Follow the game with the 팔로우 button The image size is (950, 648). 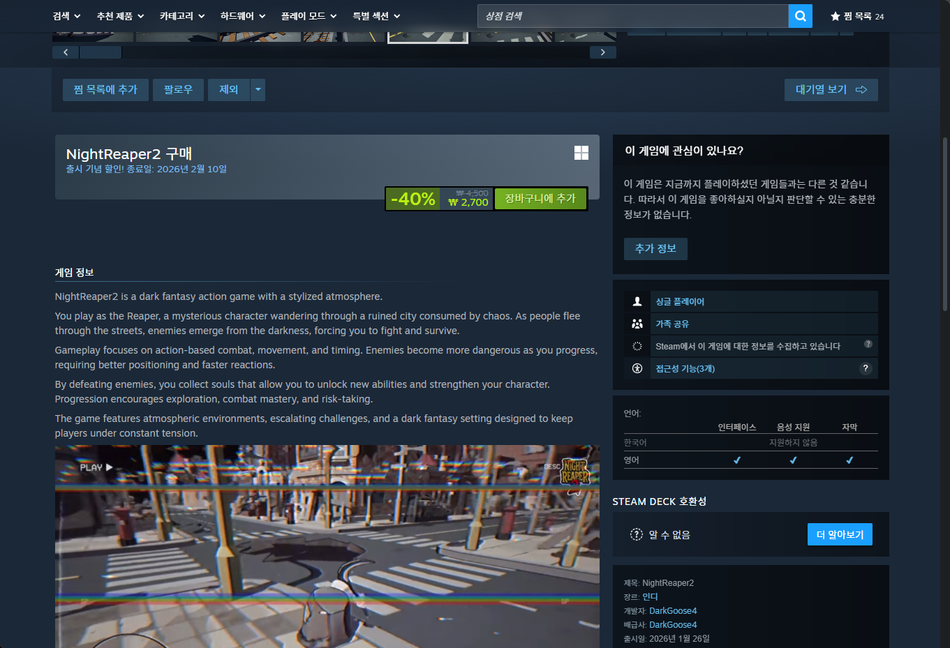tap(178, 89)
